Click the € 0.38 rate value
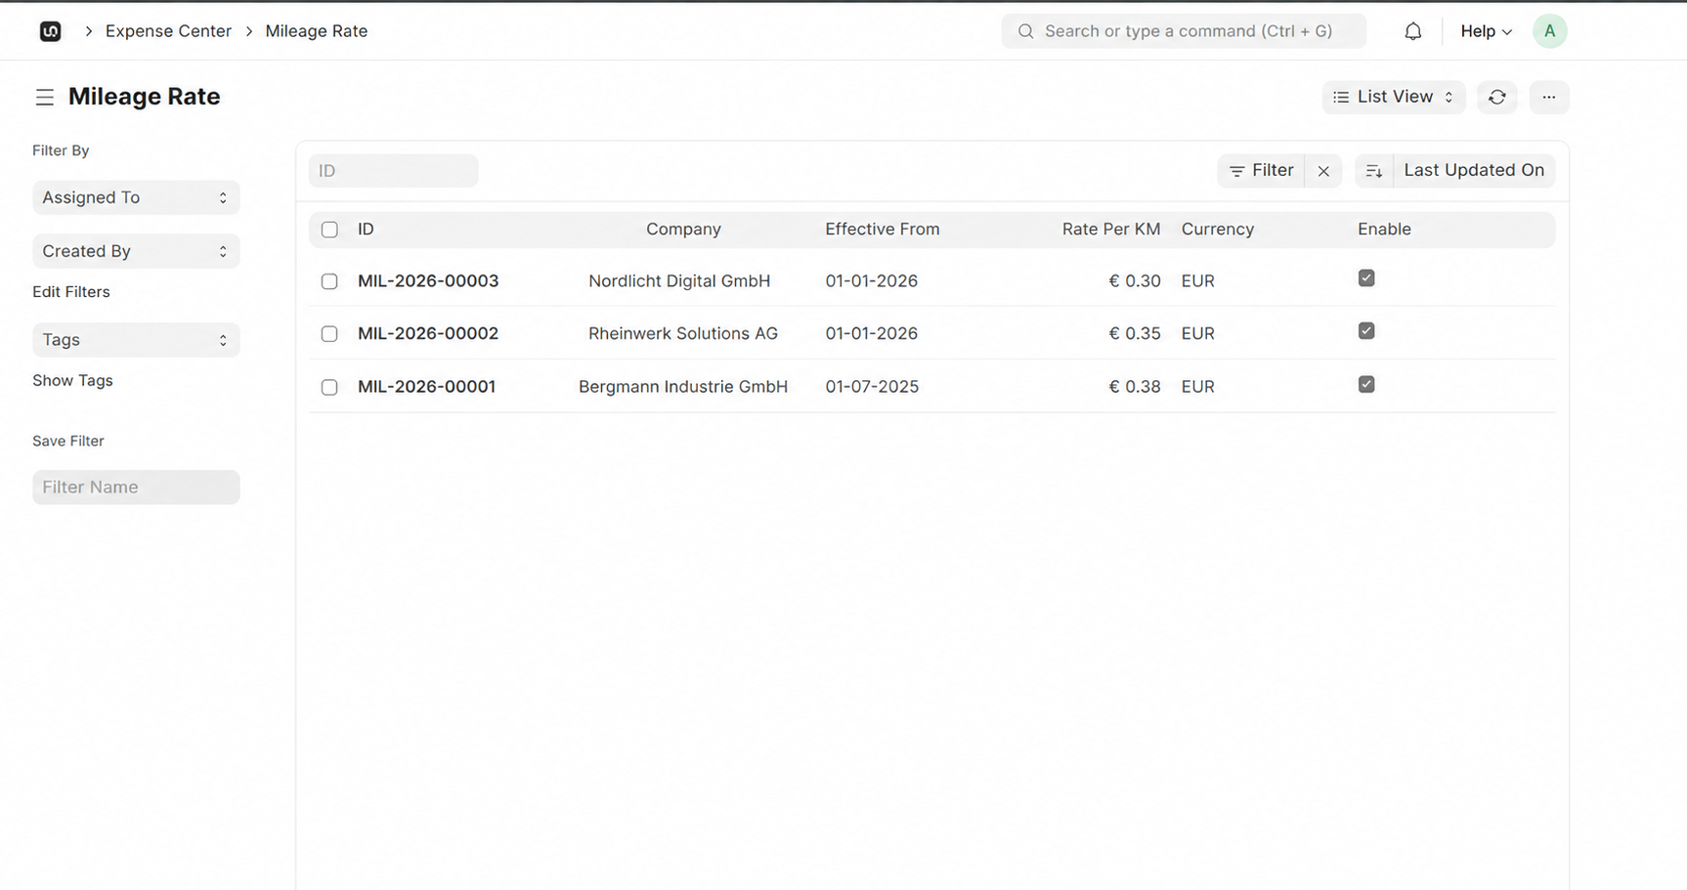The image size is (1687, 890). 1135,387
